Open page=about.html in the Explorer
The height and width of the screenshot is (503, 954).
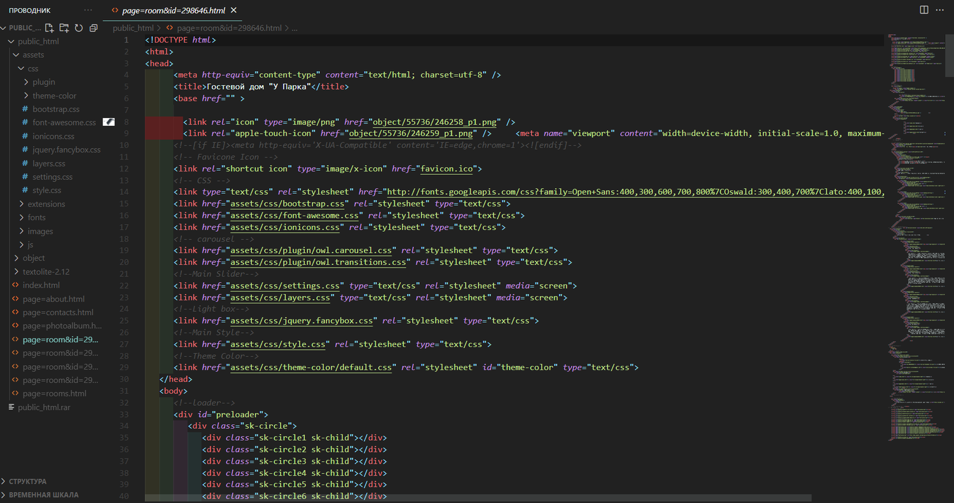(x=53, y=298)
